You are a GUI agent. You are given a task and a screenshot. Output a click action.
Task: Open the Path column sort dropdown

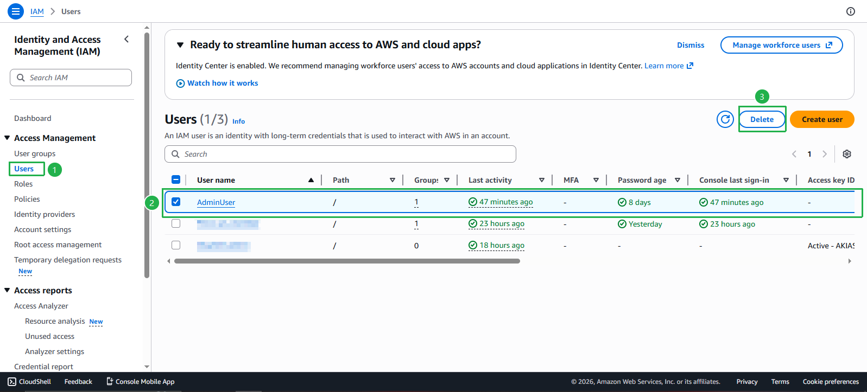tap(393, 180)
